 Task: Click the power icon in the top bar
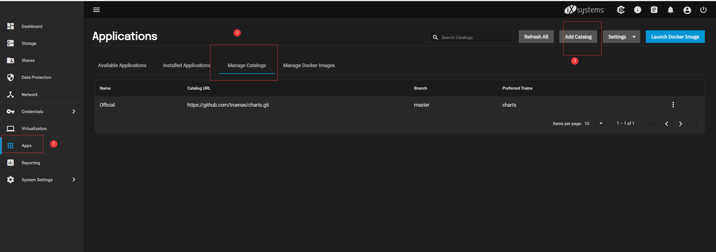pyautogui.click(x=703, y=10)
